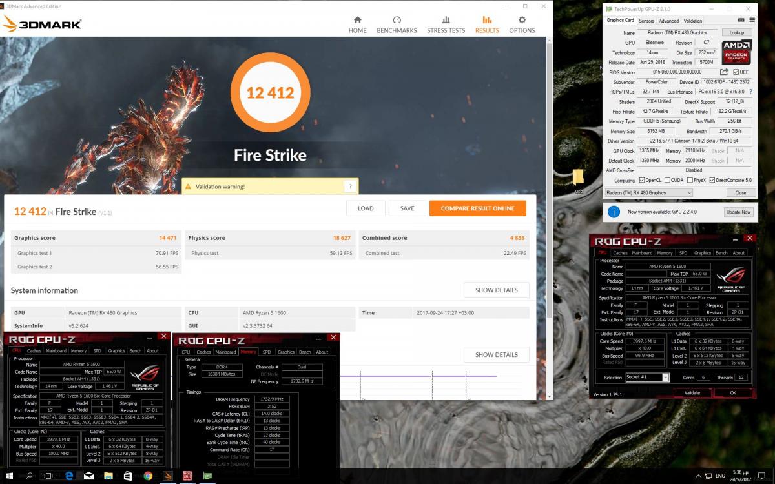Viewport: 775px width, 484px height.
Task: Click the Lookup button in GPU-Z
Action: [x=737, y=32]
